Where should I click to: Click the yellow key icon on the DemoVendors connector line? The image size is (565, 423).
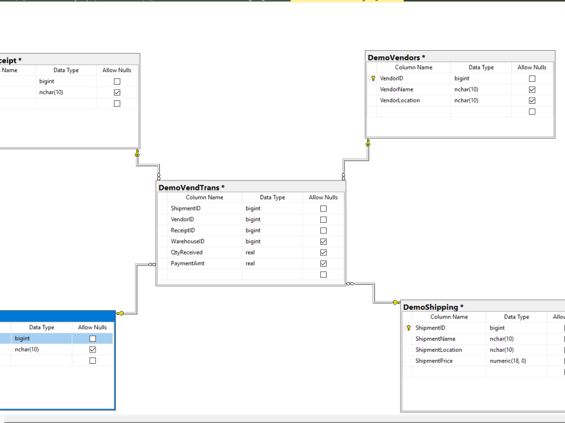368,144
